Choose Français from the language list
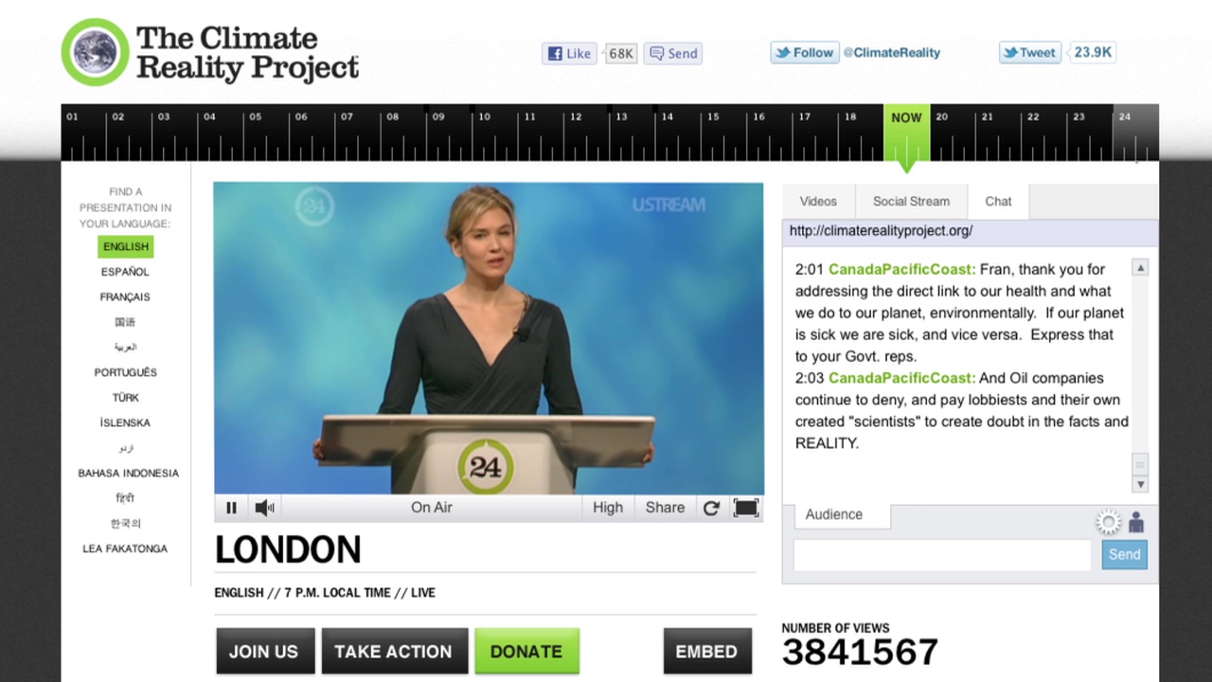1212x682 pixels. click(125, 296)
